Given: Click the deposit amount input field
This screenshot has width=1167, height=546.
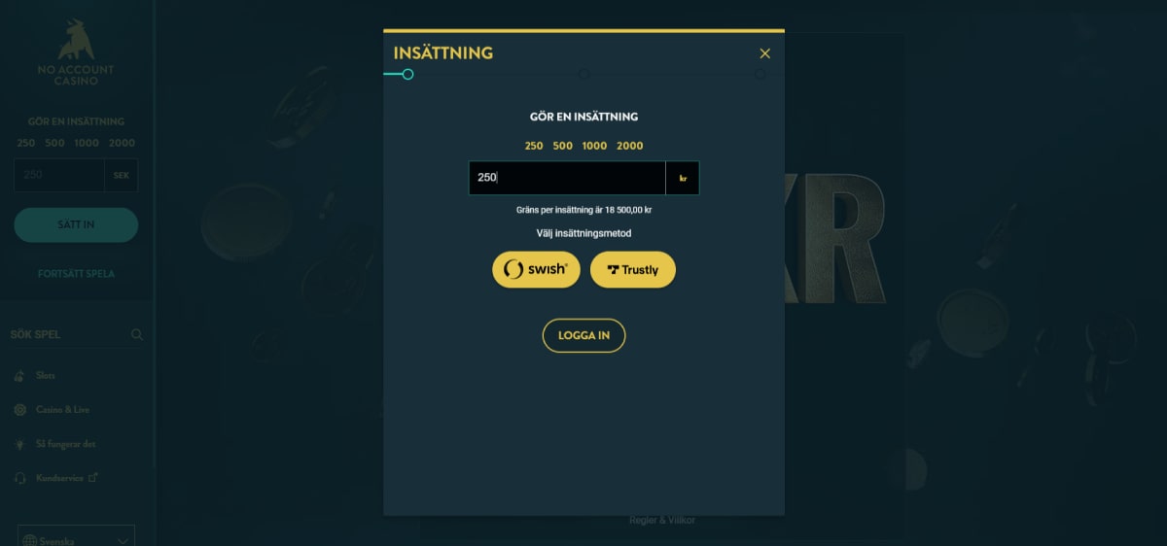Looking at the screenshot, I should pos(567,178).
